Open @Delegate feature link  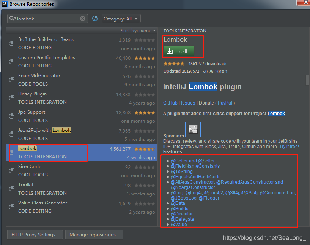(182, 219)
